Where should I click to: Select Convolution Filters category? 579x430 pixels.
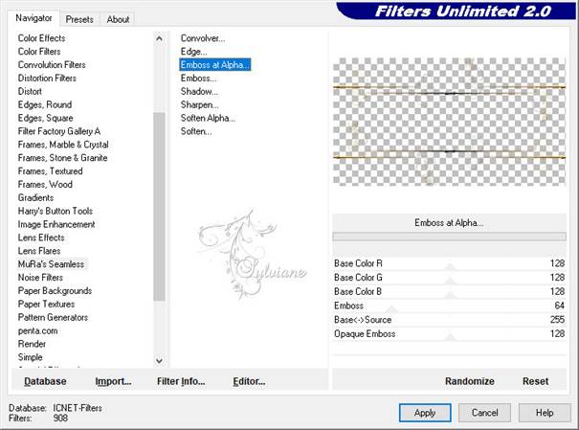click(x=52, y=65)
